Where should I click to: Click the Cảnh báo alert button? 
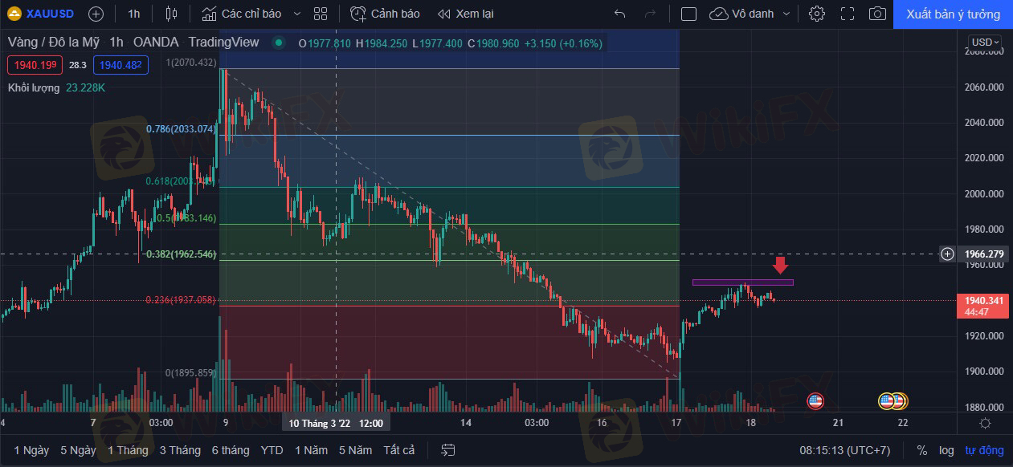pyautogui.click(x=386, y=14)
